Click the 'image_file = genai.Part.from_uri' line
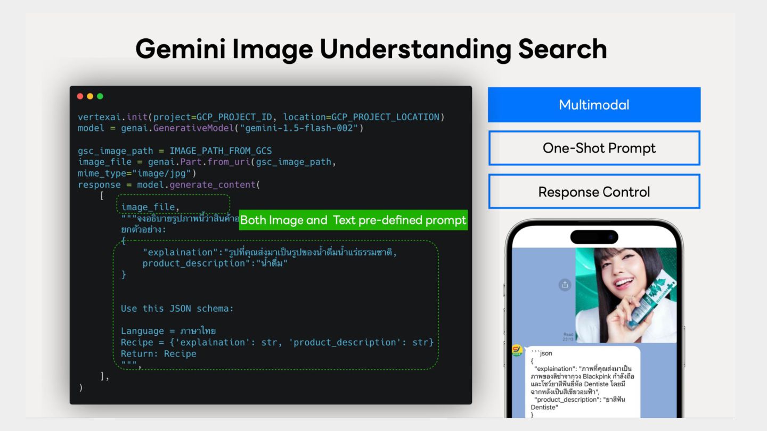 [207, 162]
